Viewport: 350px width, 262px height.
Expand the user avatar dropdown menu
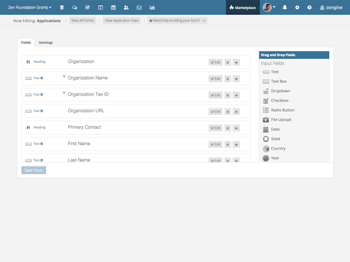click(x=269, y=8)
